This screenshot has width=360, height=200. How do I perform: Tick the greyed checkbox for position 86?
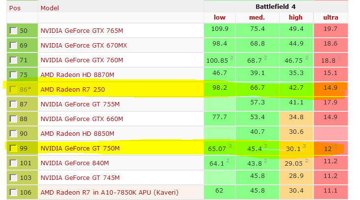coord(13,89)
